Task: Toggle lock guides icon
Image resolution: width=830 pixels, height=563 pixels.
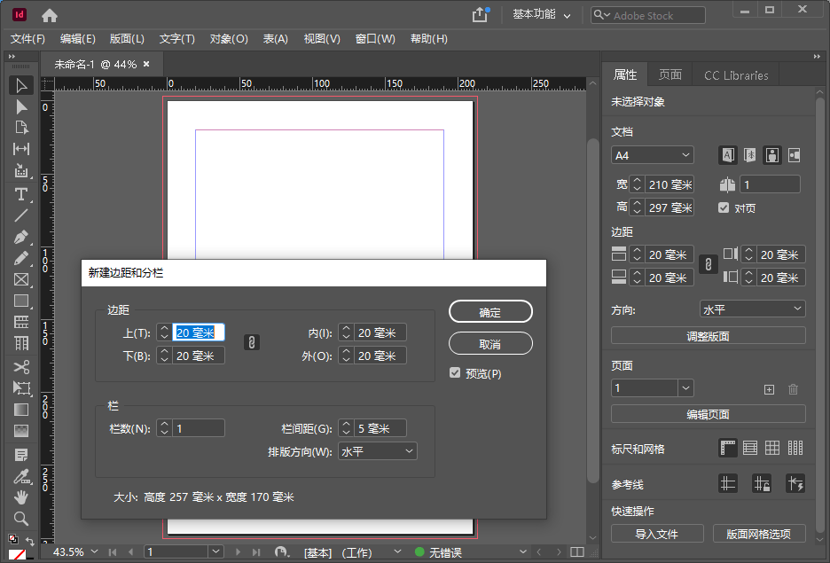Action: pyautogui.click(x=762, y=483)
